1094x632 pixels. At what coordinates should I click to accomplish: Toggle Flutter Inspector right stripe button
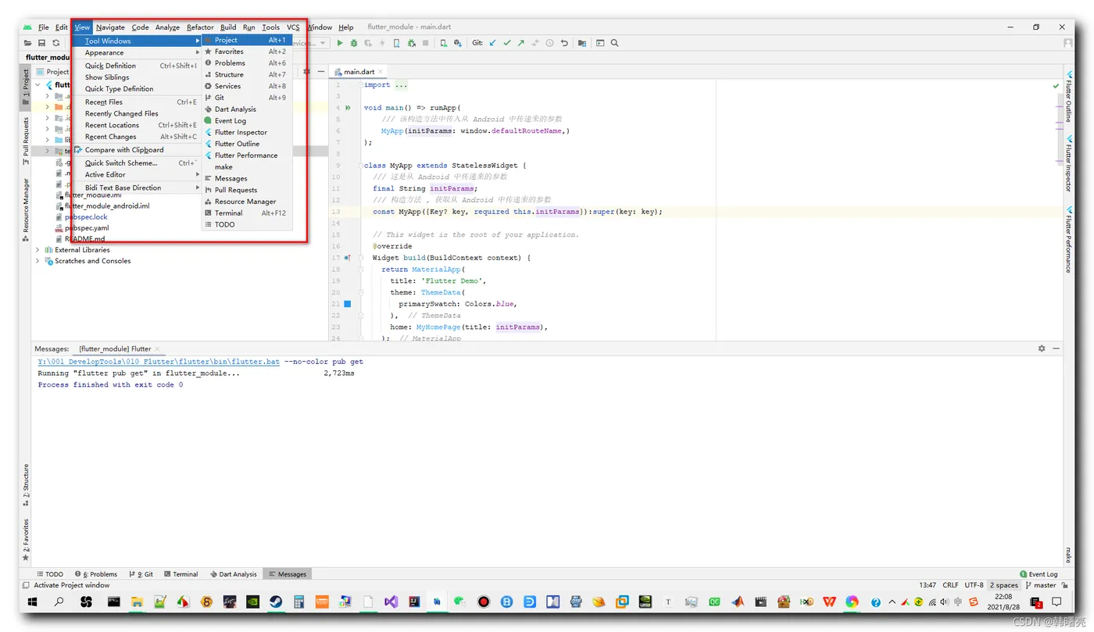pos(1068,163)
